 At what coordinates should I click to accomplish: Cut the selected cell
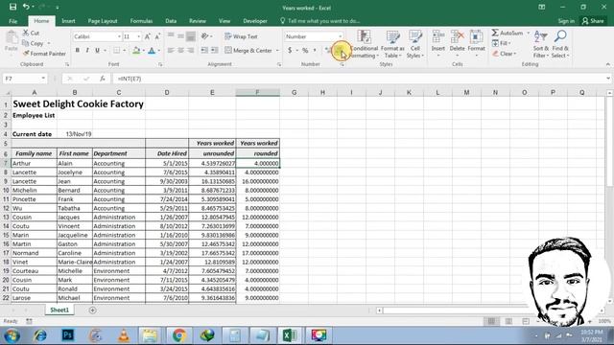[31, 33]
